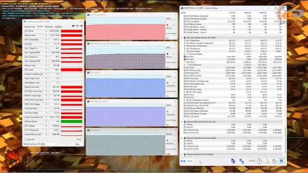
Task: Click the GPU Power lightning icon in HWiNFO
Action: (185, 62)
